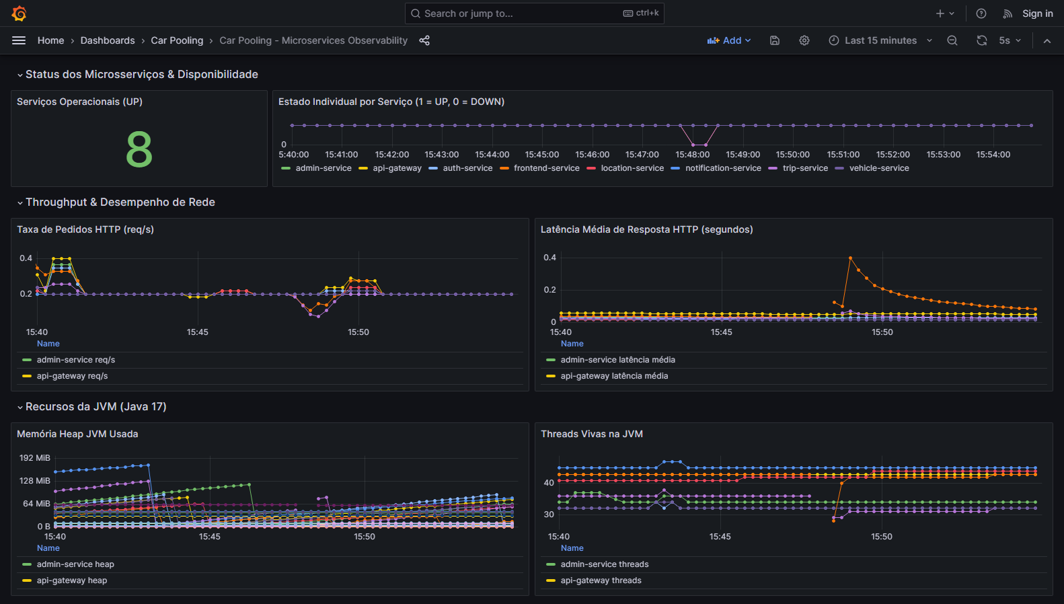The height and width of the screenshot is (604, 1064).
Task: Toggle admin-service series in Estado Individual legend
Action: (324, 168)
